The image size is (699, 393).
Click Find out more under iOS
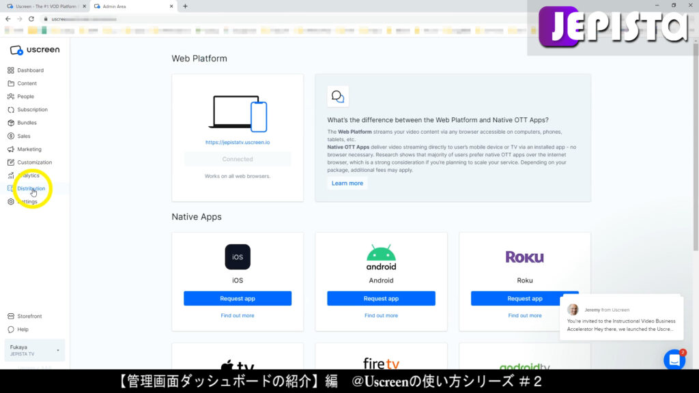click(238, 315)
